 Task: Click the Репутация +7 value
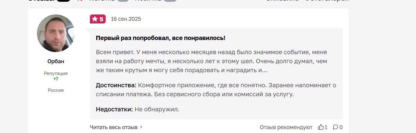pos(56,79)
